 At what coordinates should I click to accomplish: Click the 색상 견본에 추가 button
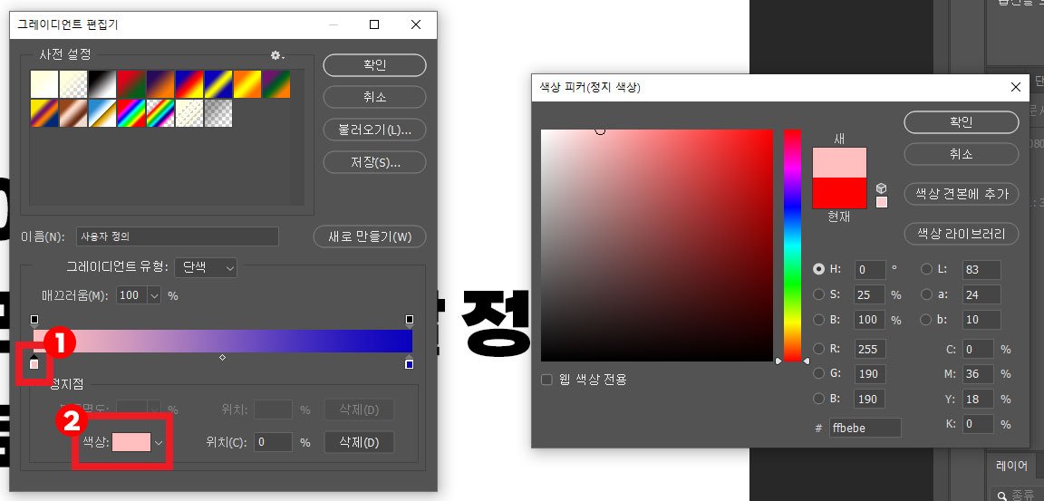(x=961, y=194)
